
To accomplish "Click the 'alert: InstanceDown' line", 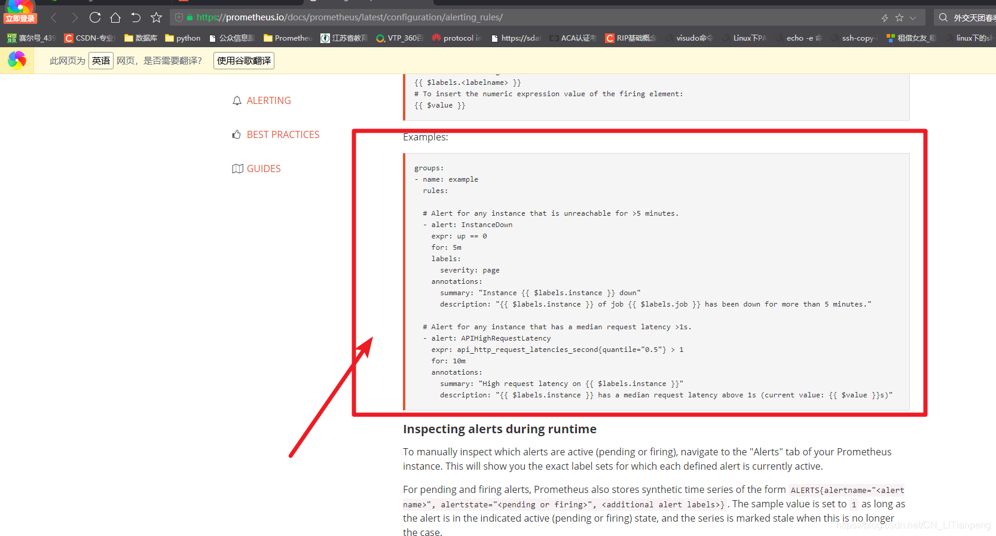I will pyautogui.click(x=468, y=225).
